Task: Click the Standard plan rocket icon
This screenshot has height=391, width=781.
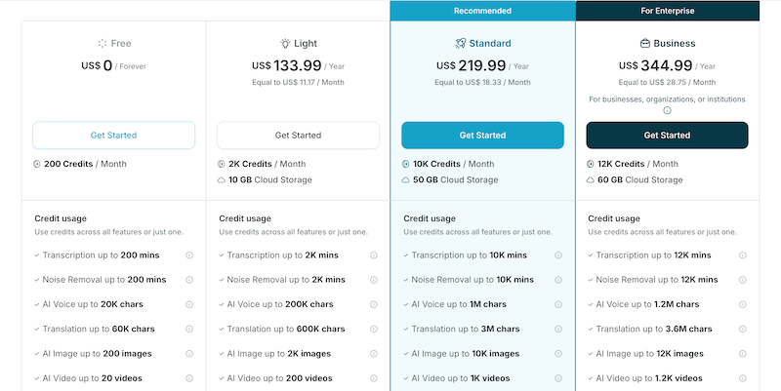Action: pyautogui.click(x=460, y=43)
